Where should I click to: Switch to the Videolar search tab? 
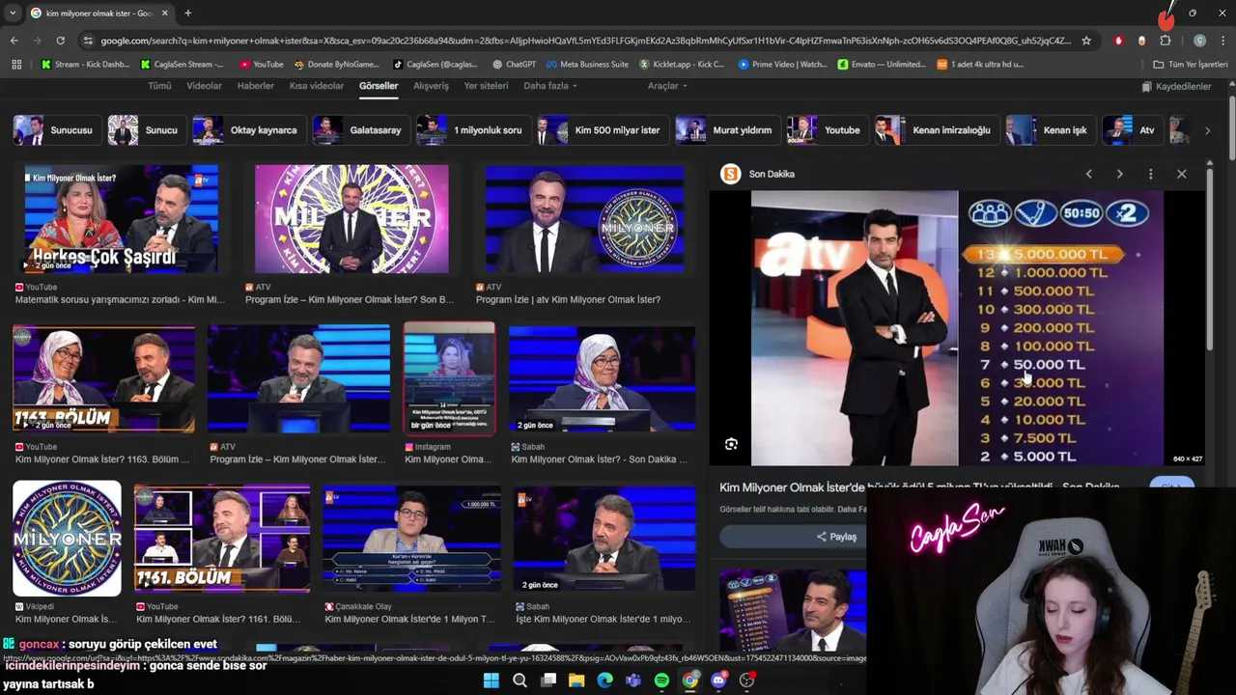click(x=204, y=86)
